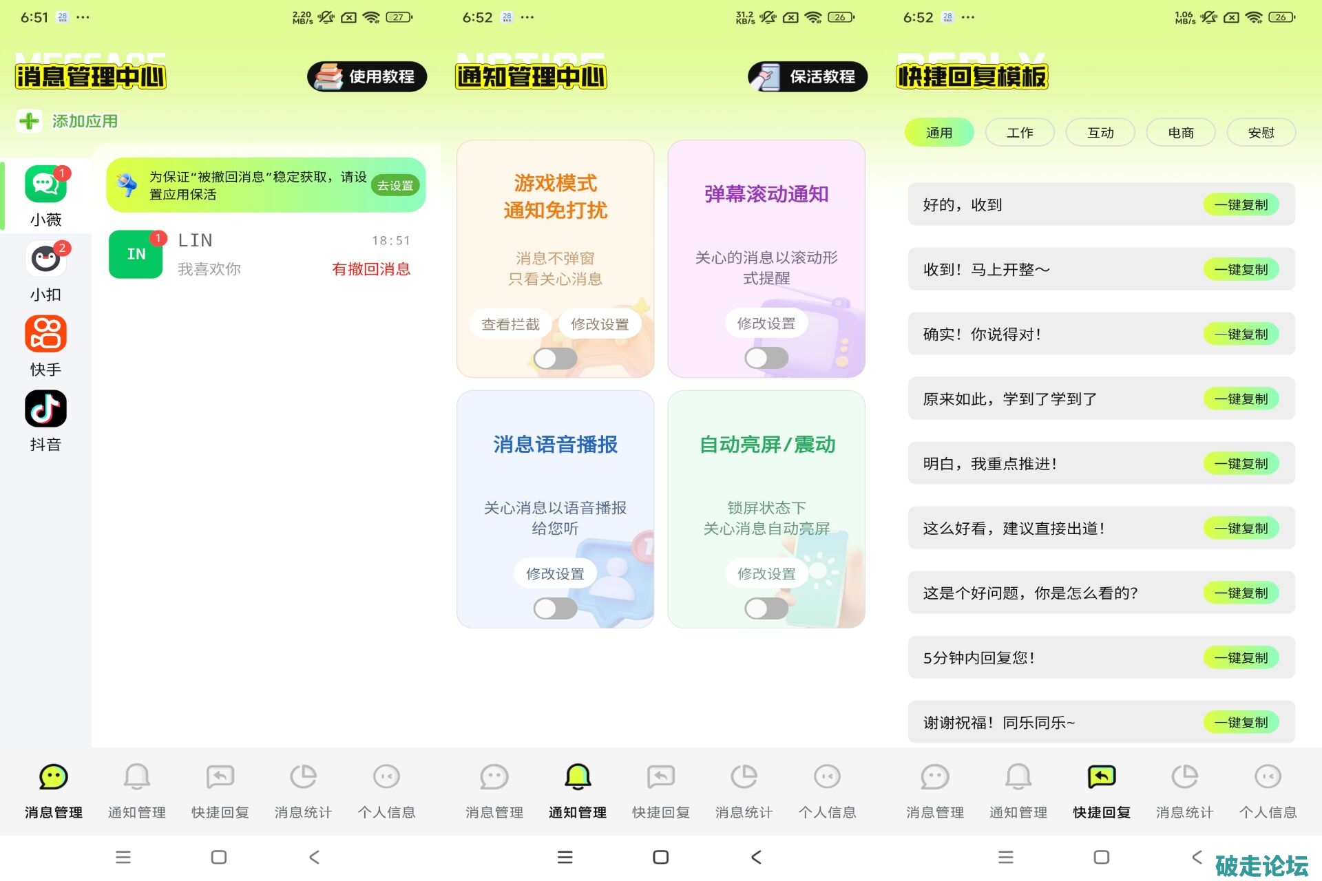Viewport: 1322px width, 881px height.
Task: Tap the bell 通知管理 icon in left screen
Action: (136, 777)
